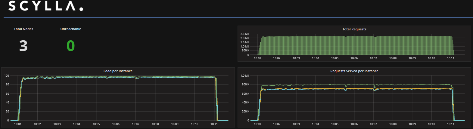Open the Load per Instance title menu
Image resolution: width=473 pixels, height=129 pixels.
118,71
